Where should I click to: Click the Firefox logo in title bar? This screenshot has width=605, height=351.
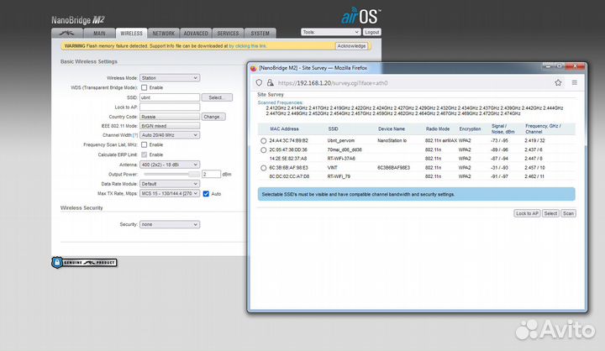(x=253, y=68)
